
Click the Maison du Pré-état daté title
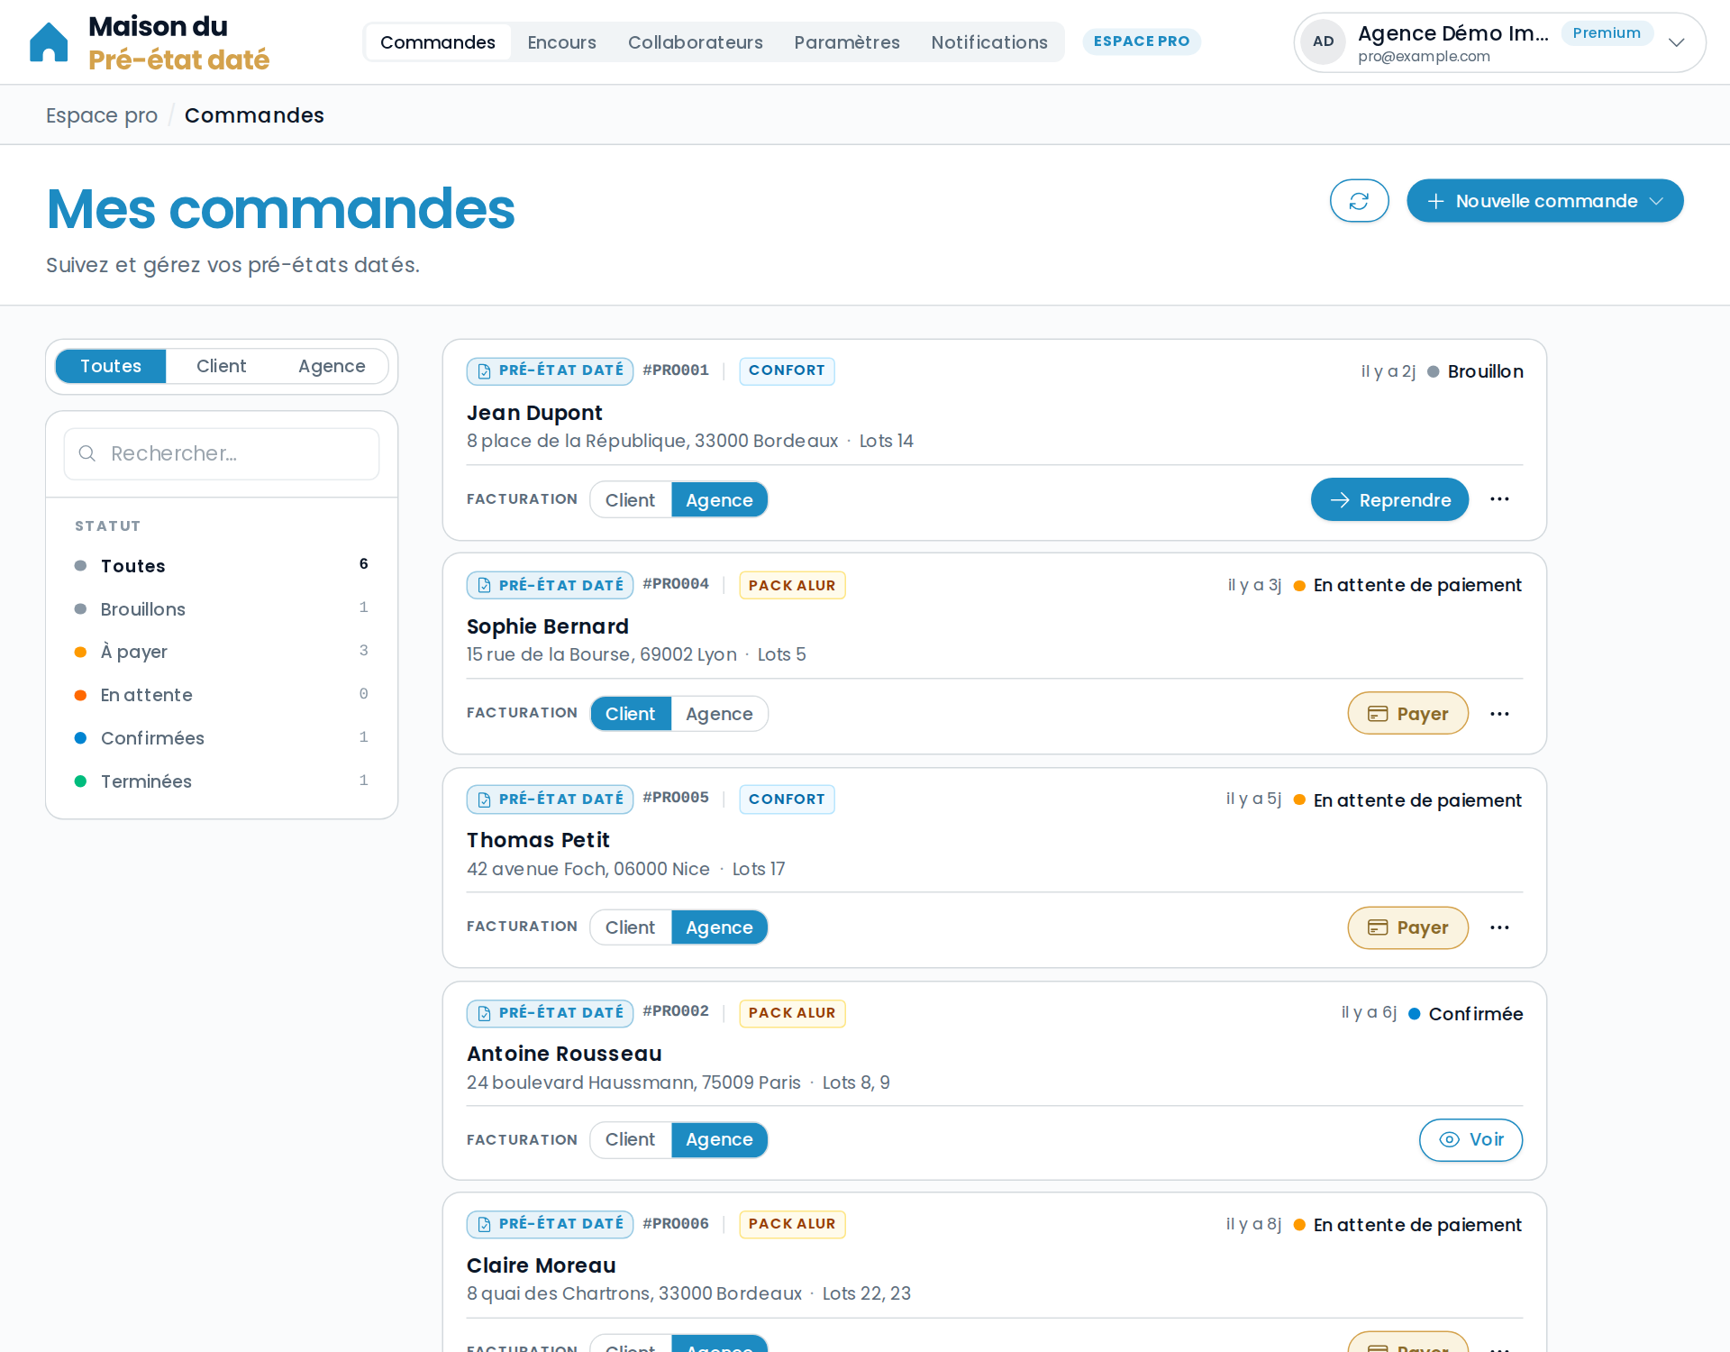(x=178, y=42)
